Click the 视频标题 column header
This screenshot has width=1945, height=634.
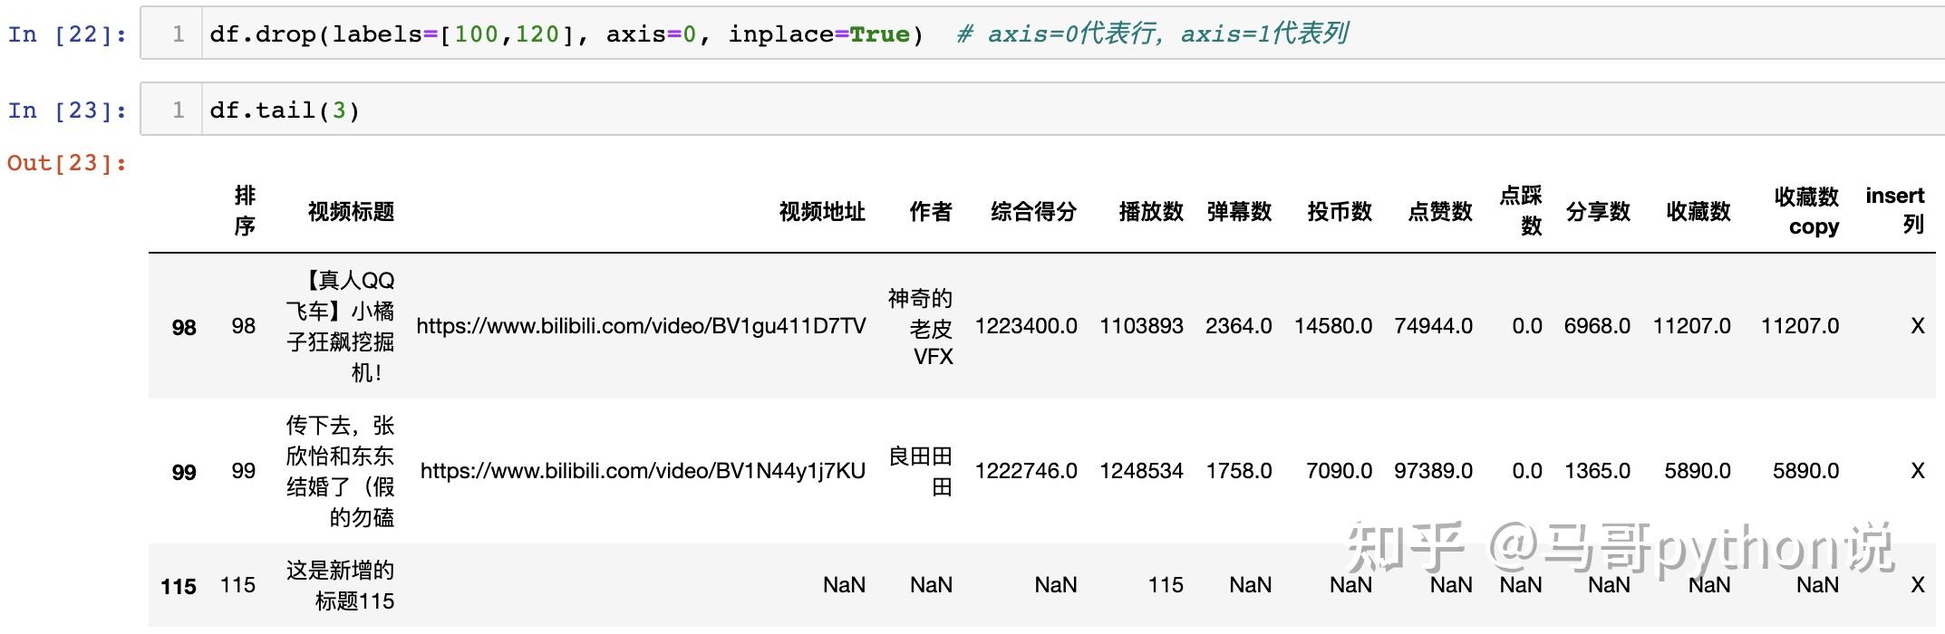pyautogui.click(x=352, y=211)
